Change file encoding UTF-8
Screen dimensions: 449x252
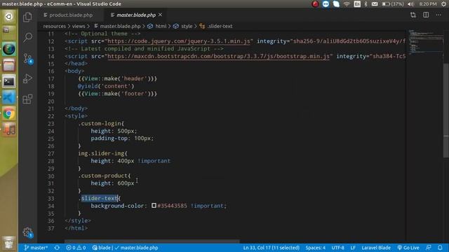pyautogui.click(x=337, y=248)
